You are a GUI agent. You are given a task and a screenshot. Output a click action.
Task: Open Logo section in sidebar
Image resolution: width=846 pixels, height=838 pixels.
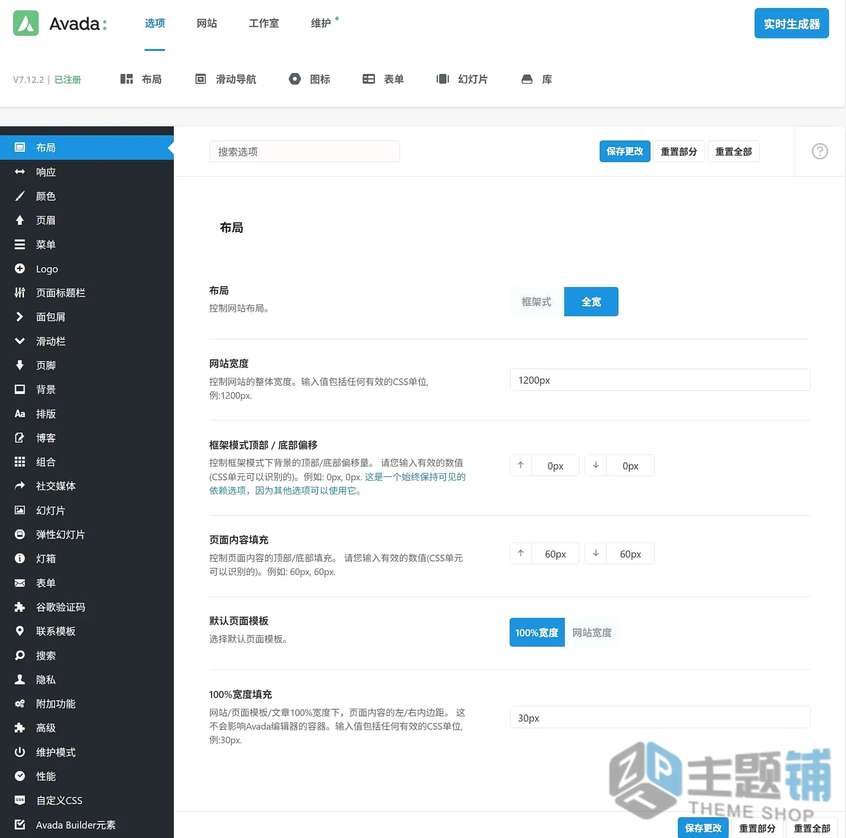point(87,269)
